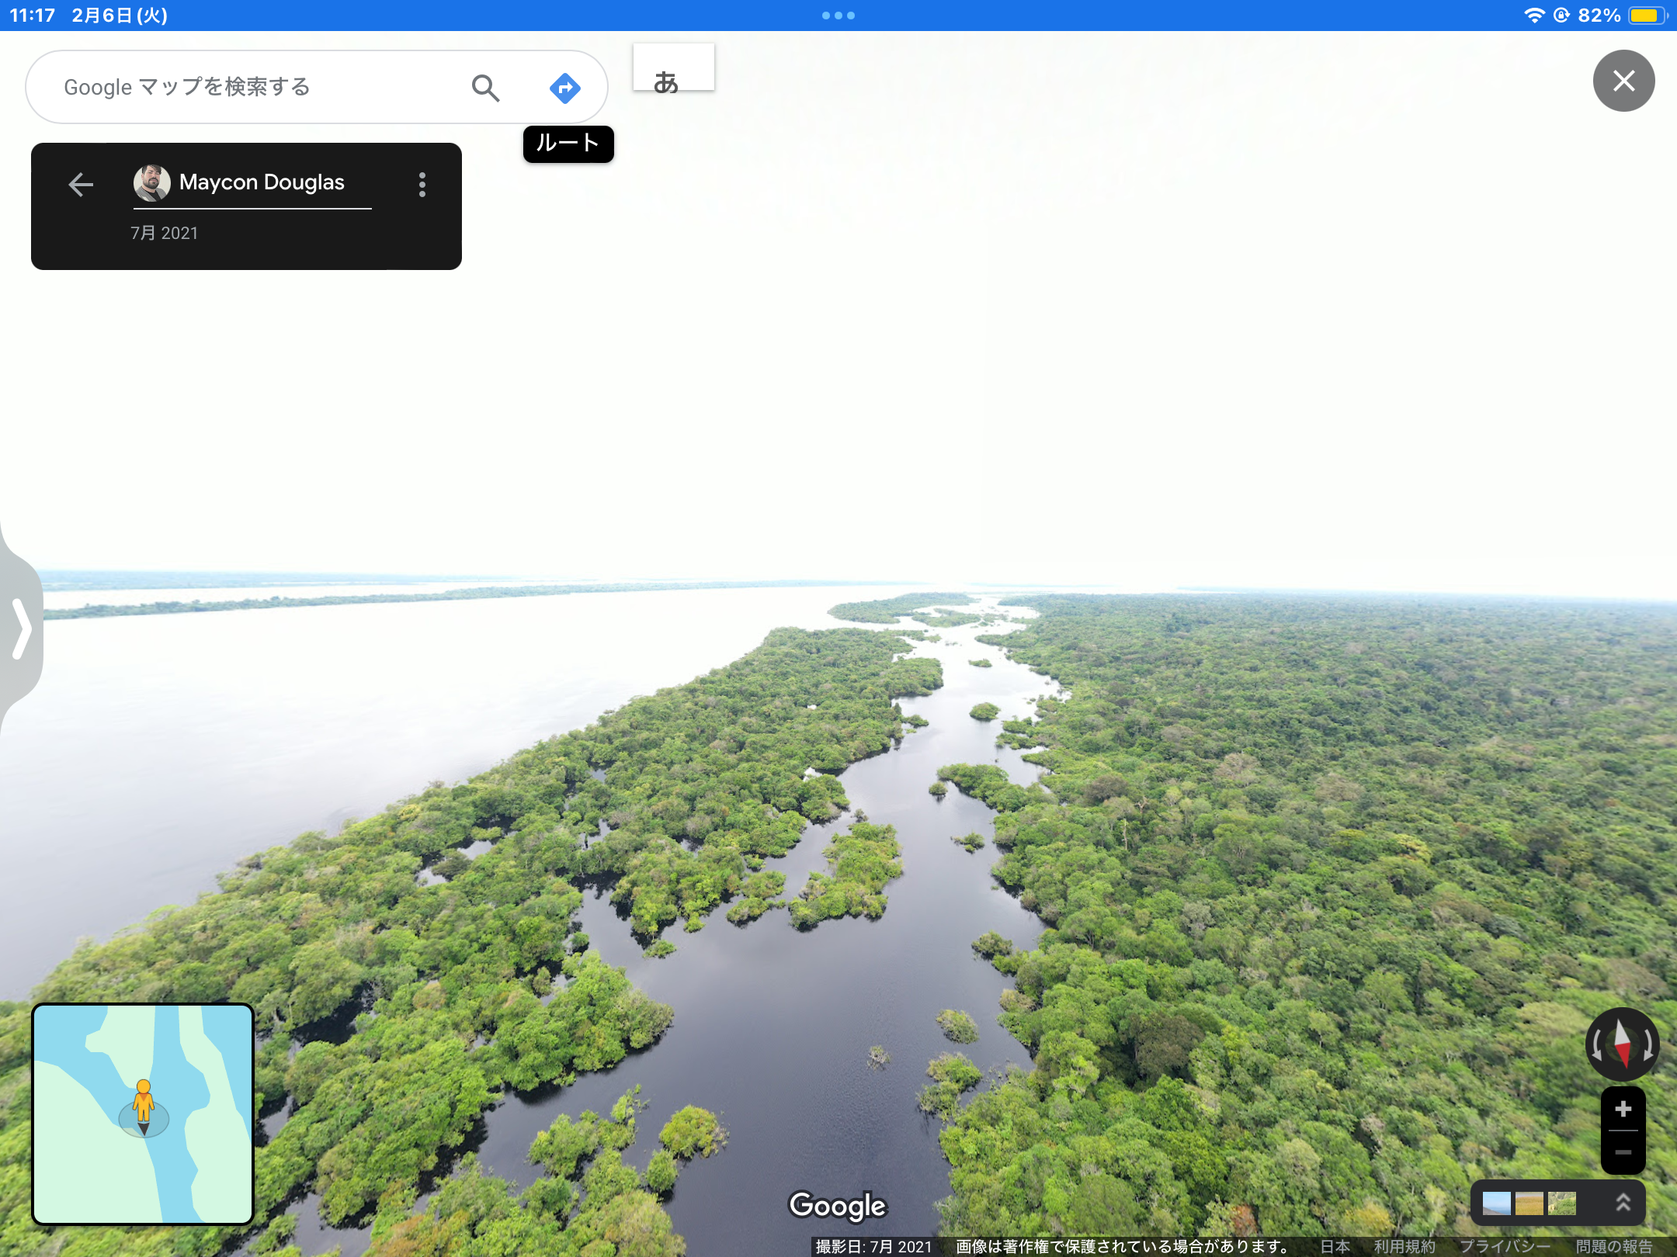Open Maycon Douglas contributor profile link
The image size is (1677, 1257).
[x=262, y=182]
